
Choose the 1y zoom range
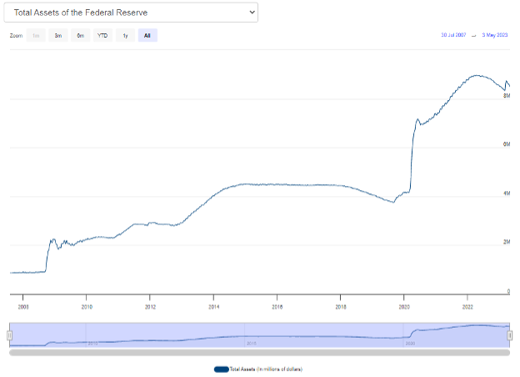(125, 36)
